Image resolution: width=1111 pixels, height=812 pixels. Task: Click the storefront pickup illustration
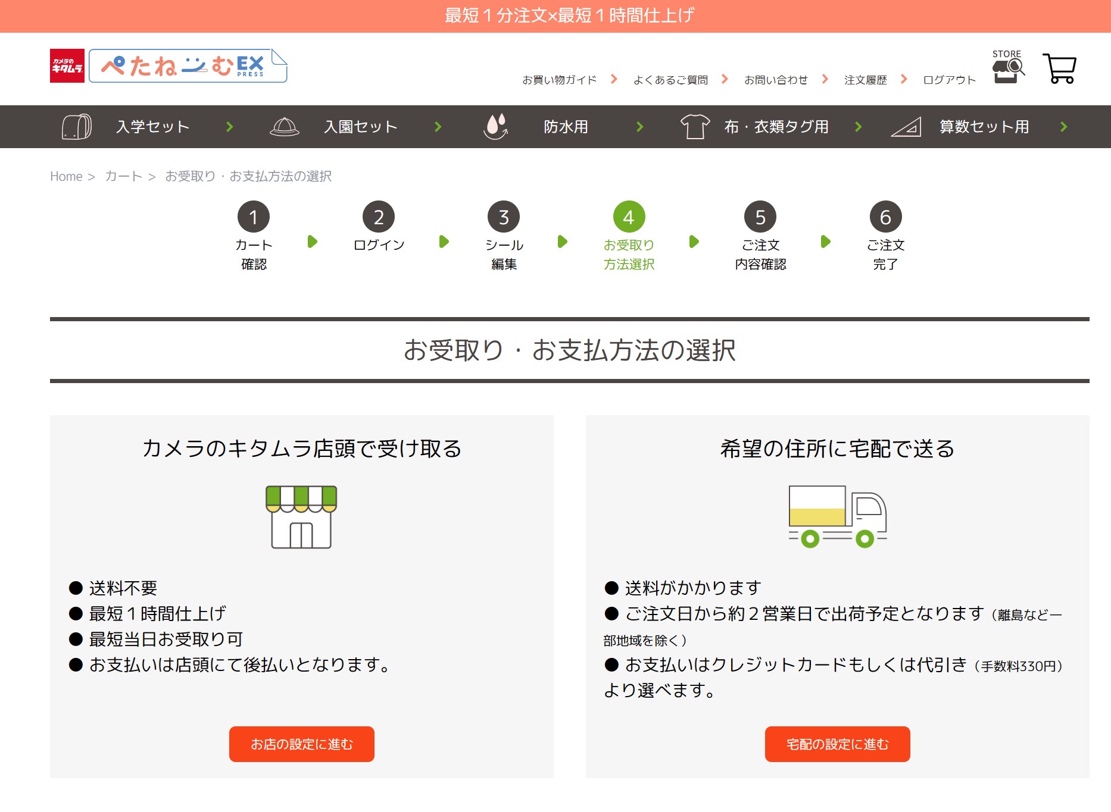(301, 517)
